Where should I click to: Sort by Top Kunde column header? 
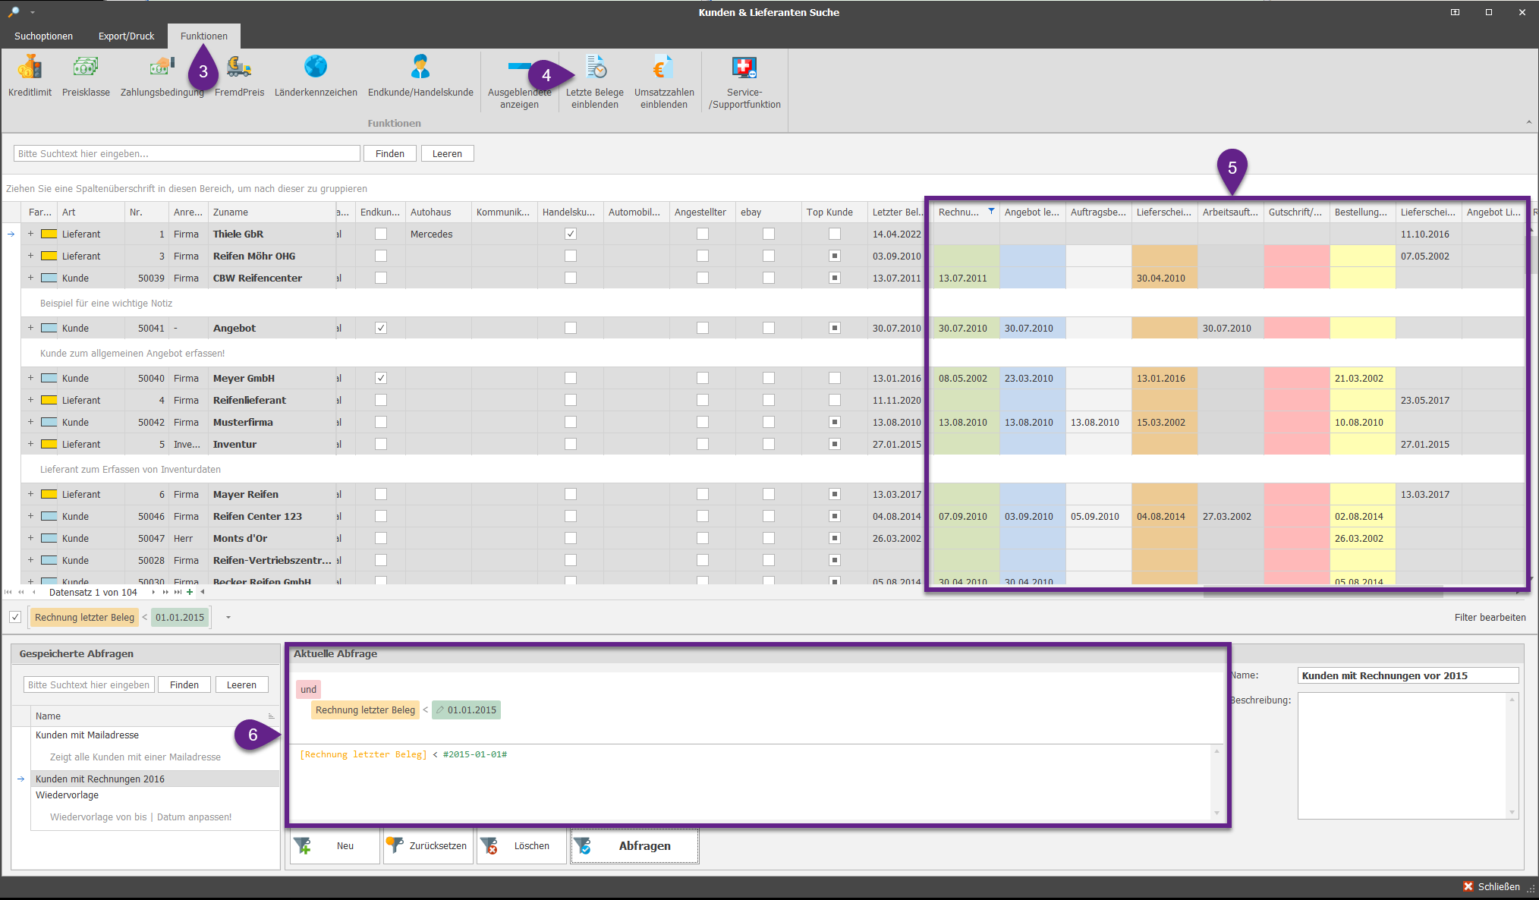pos(834,212)
